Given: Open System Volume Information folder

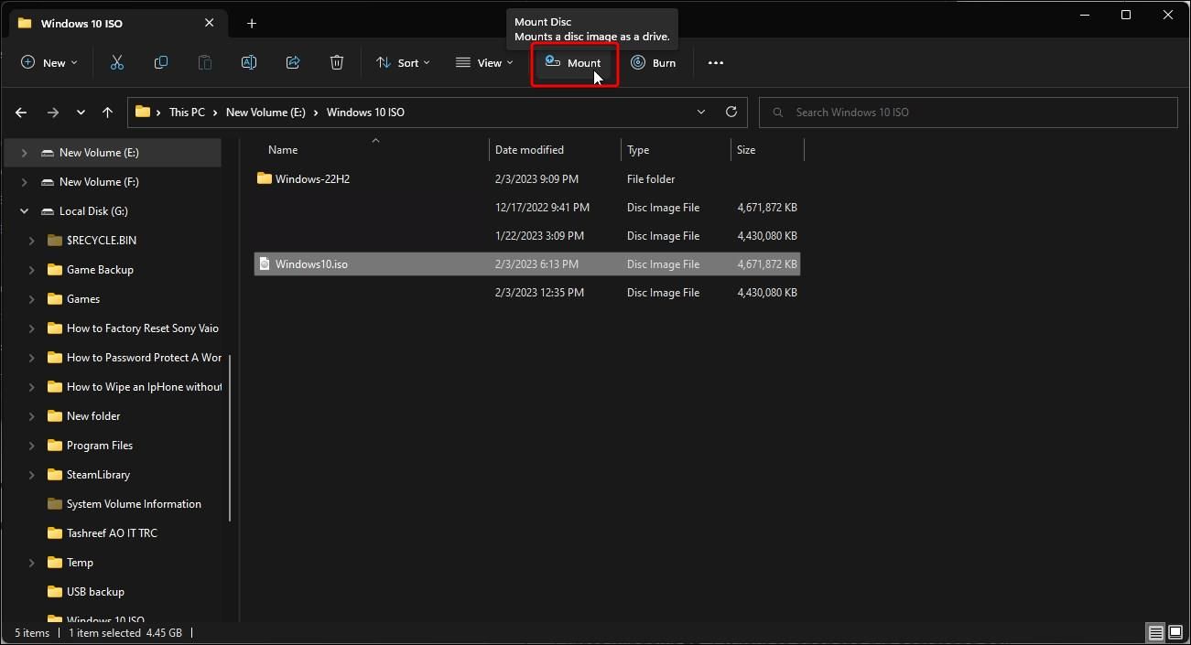Looking at the screenshot, I should (x=134, y=504).
